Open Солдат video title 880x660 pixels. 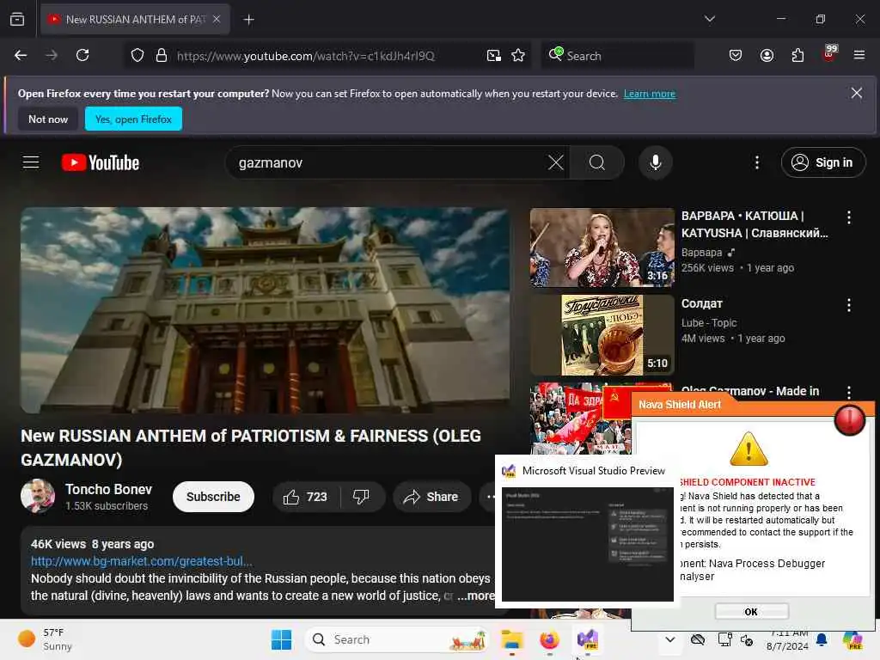point(701,303)
